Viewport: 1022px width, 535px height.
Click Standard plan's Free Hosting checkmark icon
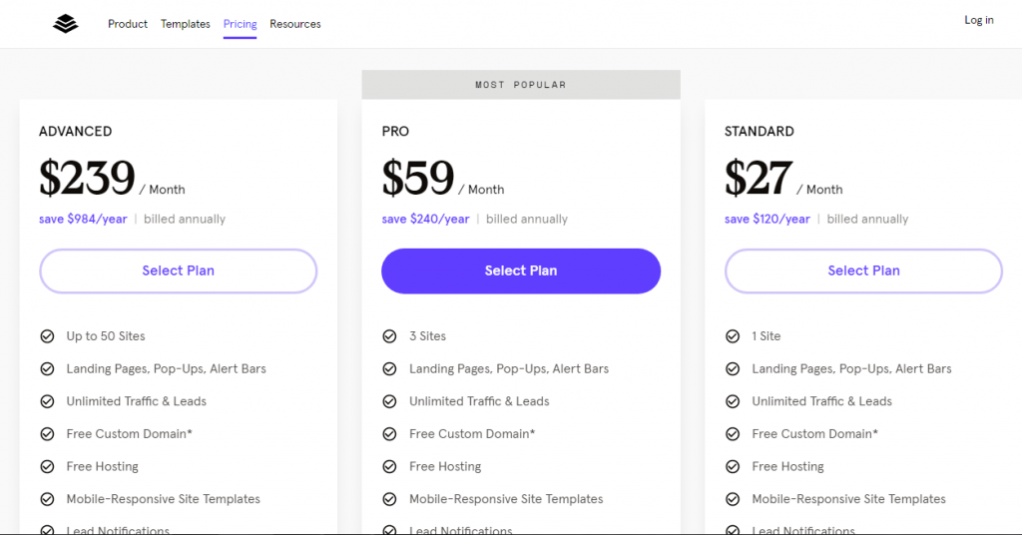[x=733, y=466]
